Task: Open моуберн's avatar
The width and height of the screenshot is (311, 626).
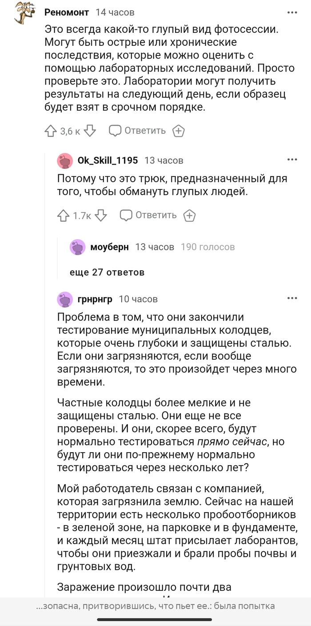Action: 78,247
